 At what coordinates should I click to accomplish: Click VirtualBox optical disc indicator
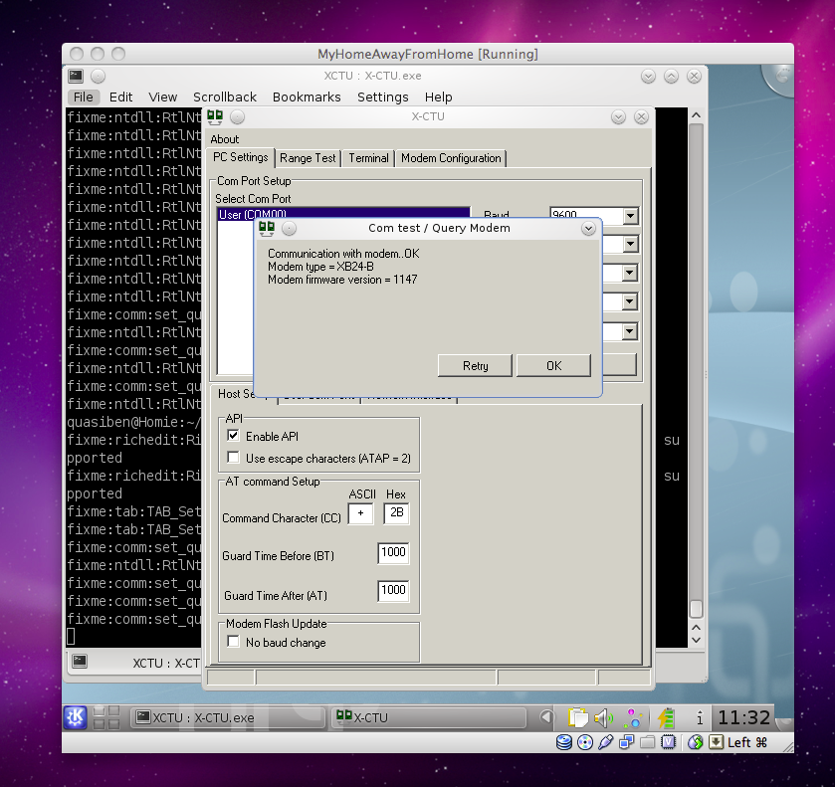585,742
